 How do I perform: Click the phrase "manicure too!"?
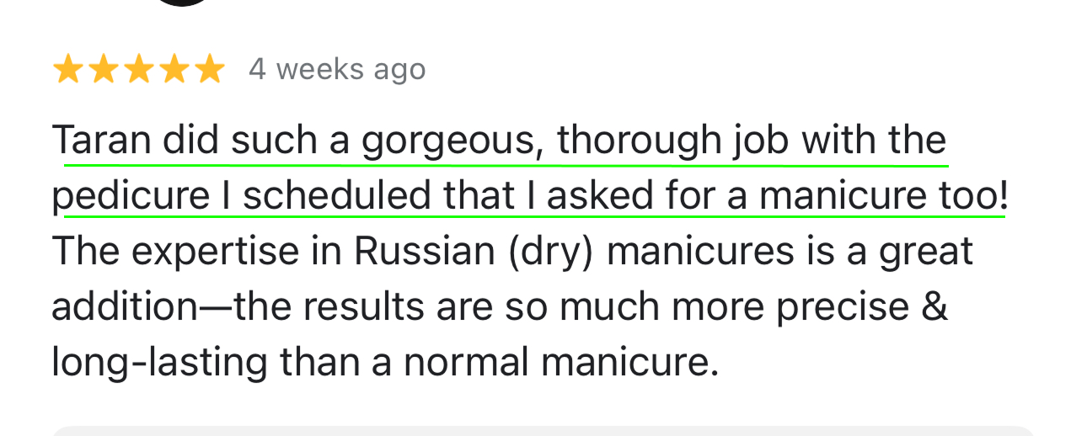[x=883, y=197]
